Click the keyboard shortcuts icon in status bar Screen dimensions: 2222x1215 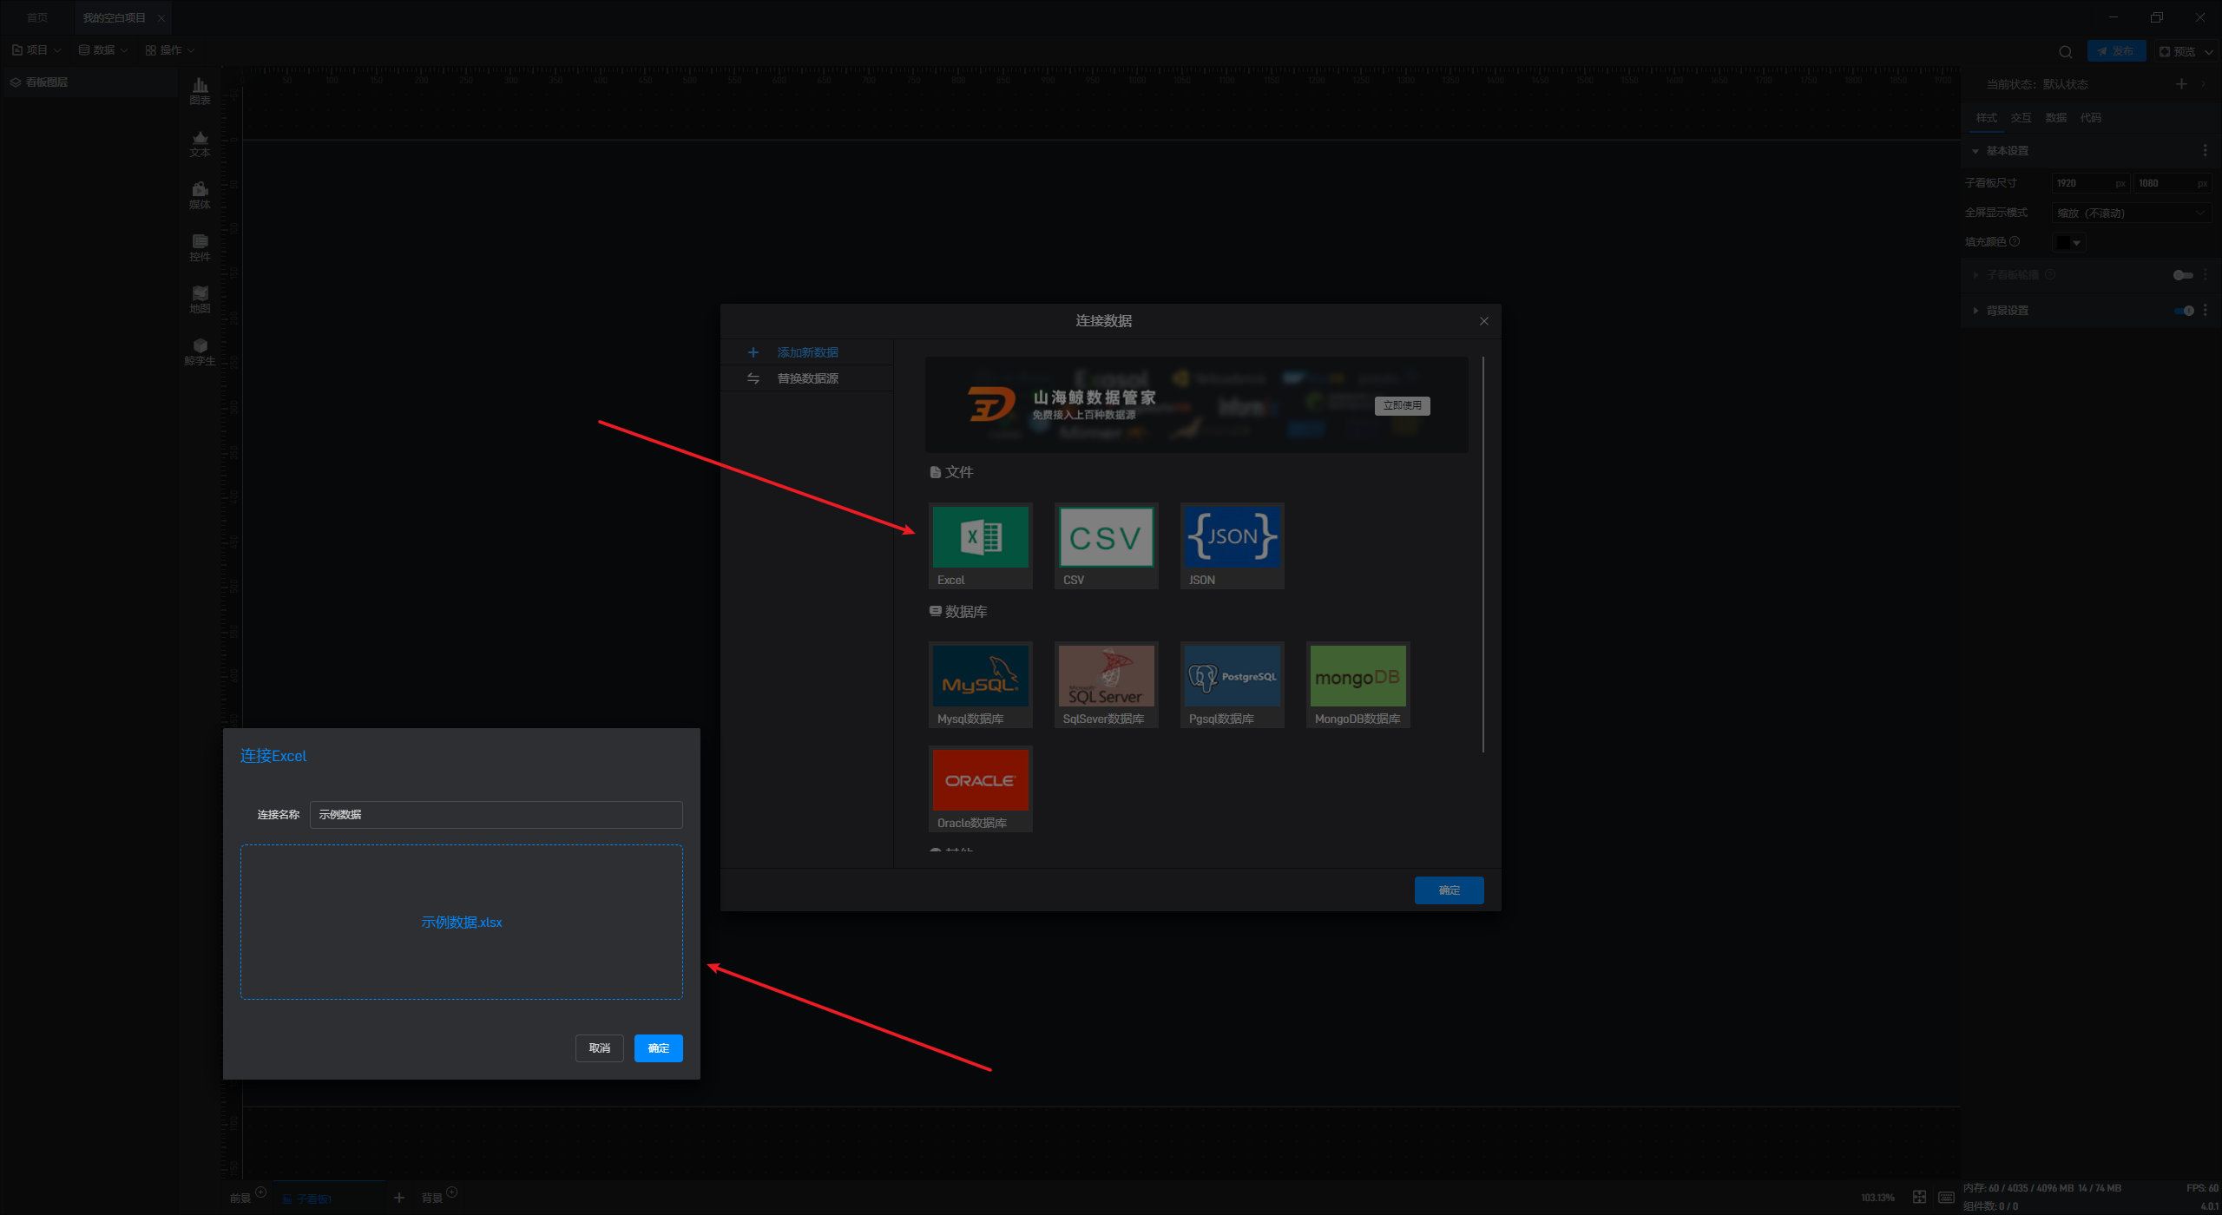click(x=1946, y=1198)
